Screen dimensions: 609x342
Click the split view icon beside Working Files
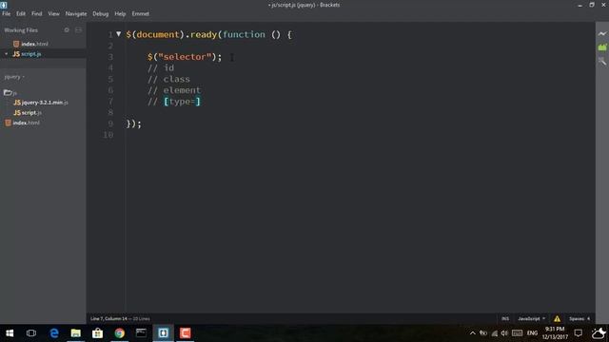(78, 29)
